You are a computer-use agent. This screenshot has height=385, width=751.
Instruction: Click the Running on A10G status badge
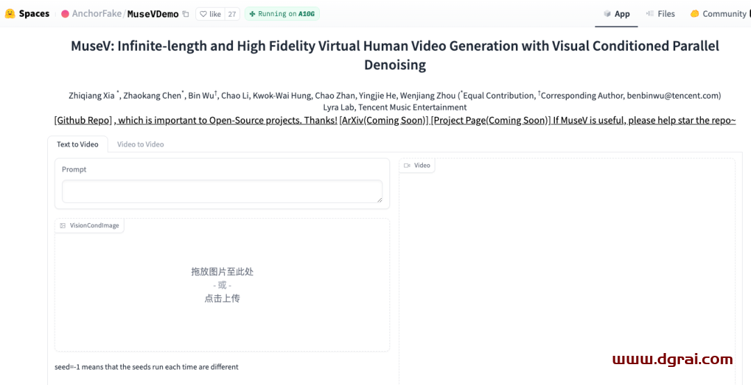point(282,14)
